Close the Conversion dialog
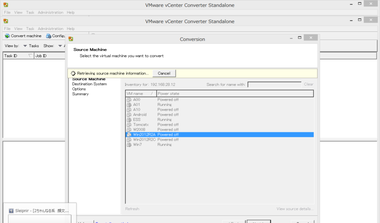 (311, 37)
